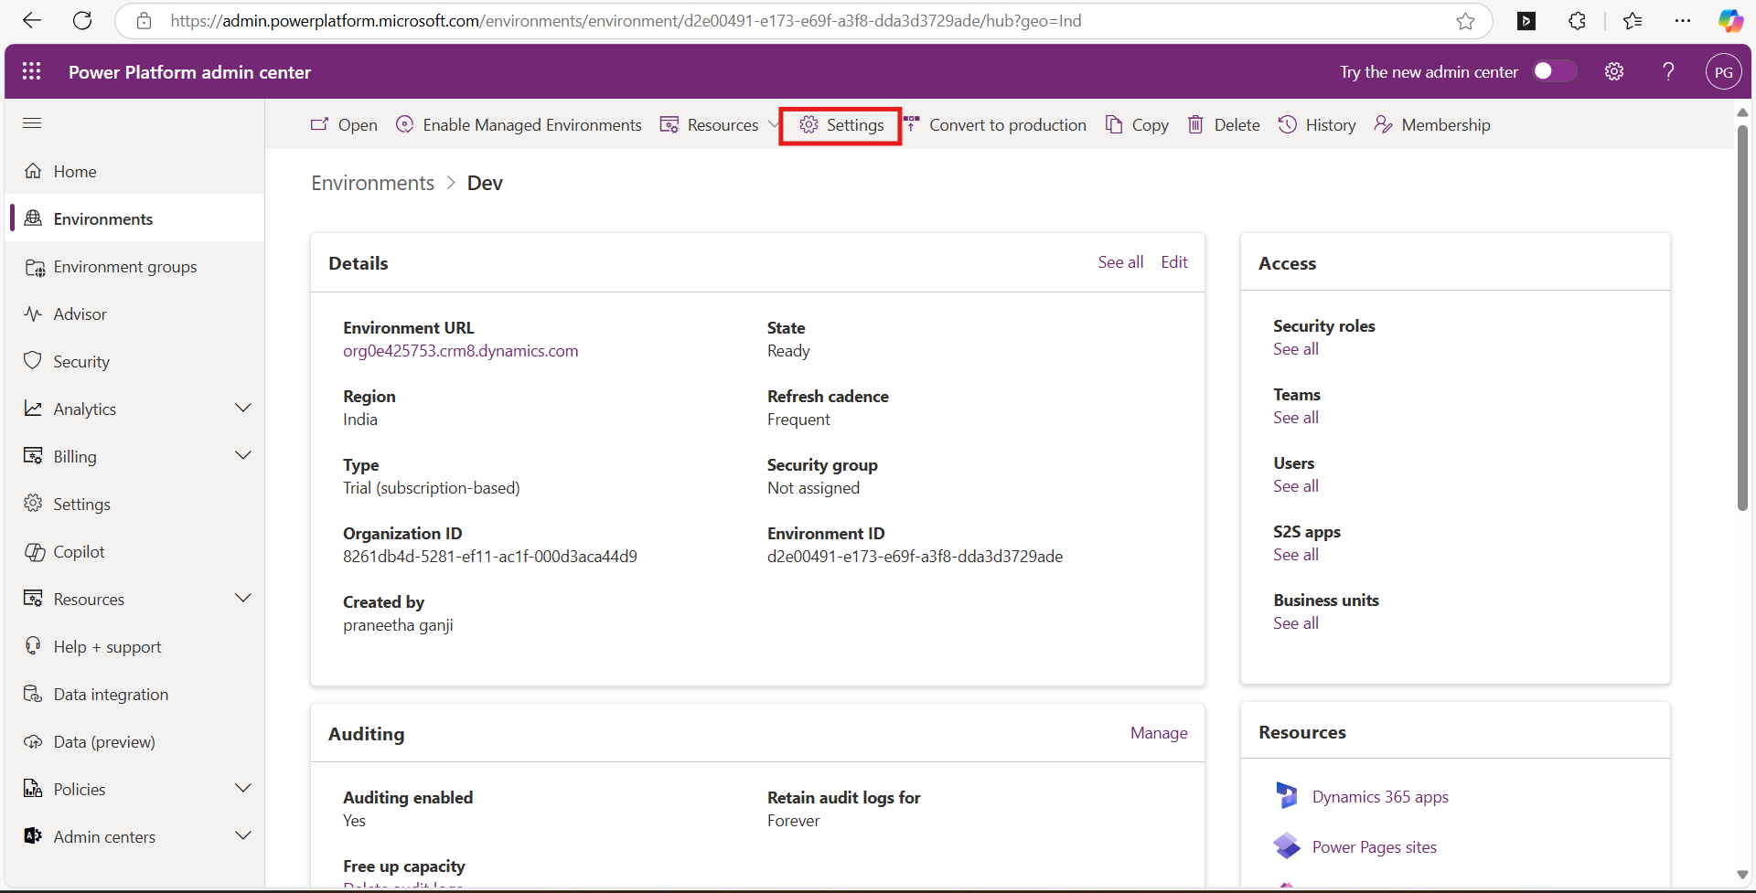This screenshot has height=893, width=1756.
Task: Open Data integration in sidebar
Action: pos(111,695)
